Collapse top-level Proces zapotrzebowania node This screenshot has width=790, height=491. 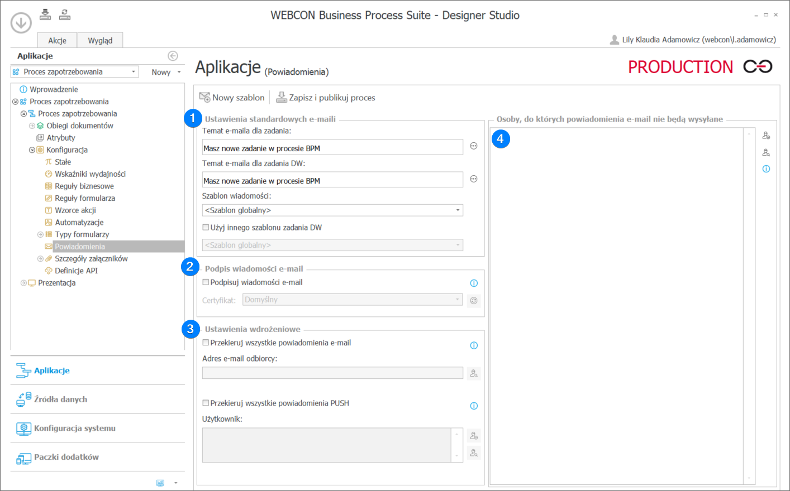[x=15, y=102]
